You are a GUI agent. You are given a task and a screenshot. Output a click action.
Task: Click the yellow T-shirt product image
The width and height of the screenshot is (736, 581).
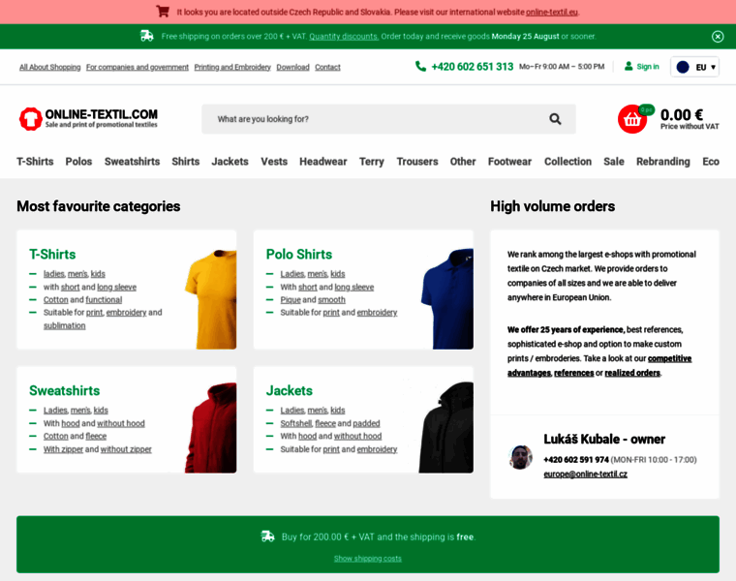tap(211, 299)
